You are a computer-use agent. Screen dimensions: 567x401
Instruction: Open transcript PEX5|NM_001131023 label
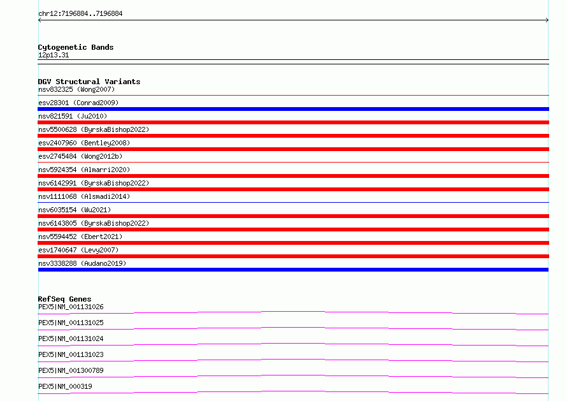(x=71, y=354)
